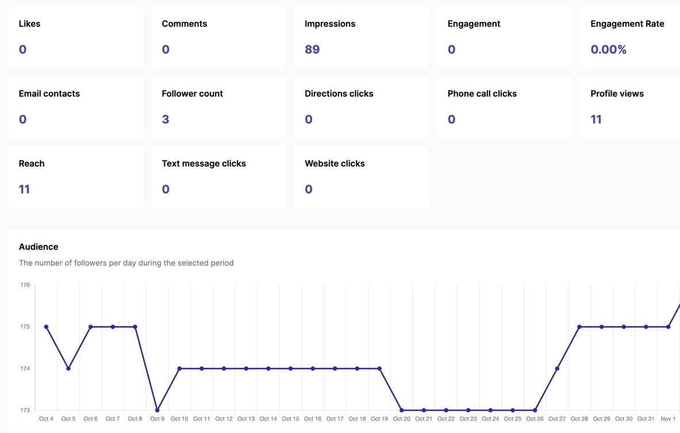
Task: Select the Nov 1 chart data point
Action: 669,327
